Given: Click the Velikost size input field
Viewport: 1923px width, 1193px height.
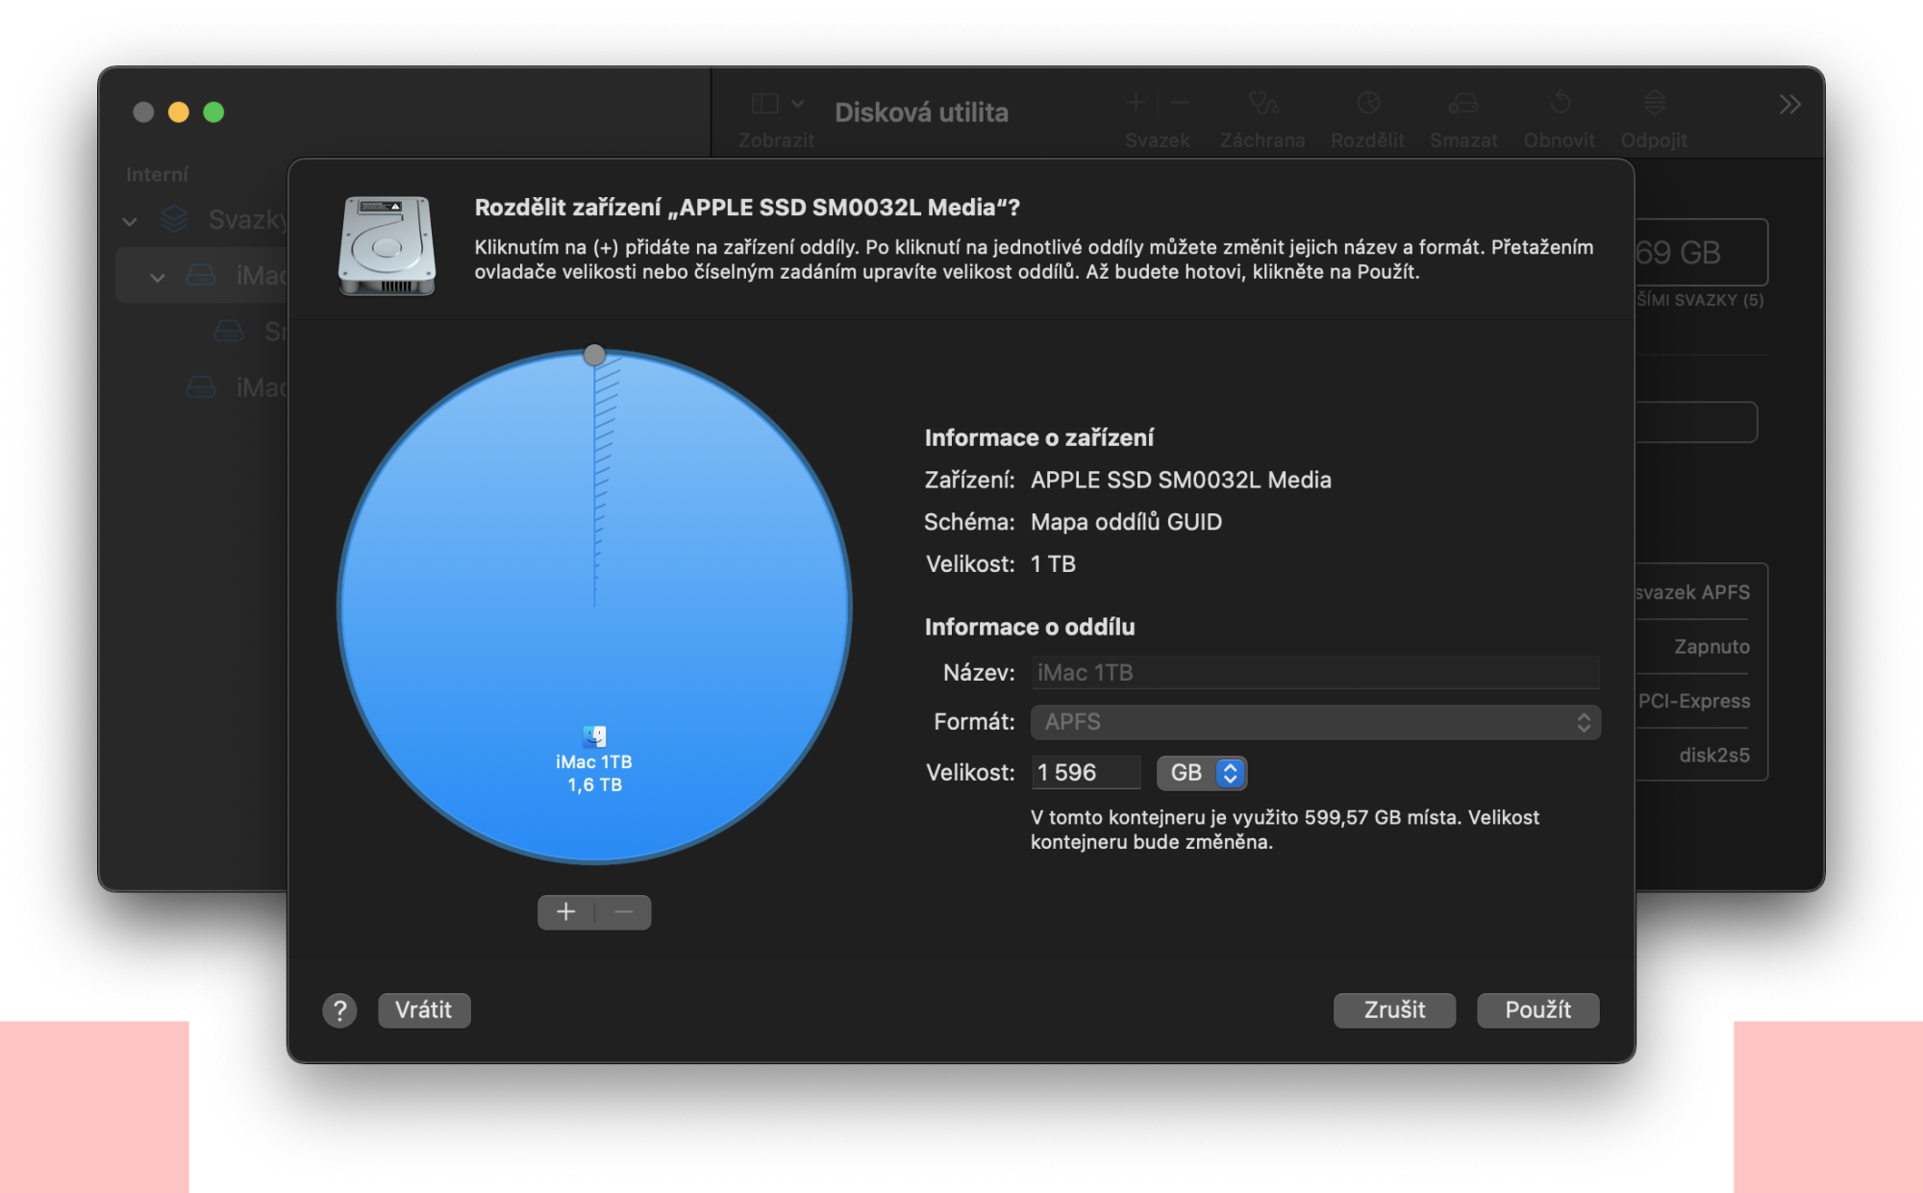Looking at the screenshot, I should click(1085, 773).
